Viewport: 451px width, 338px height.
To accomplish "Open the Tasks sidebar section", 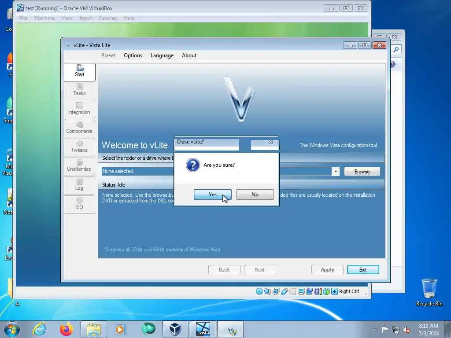I will (79, 91).
